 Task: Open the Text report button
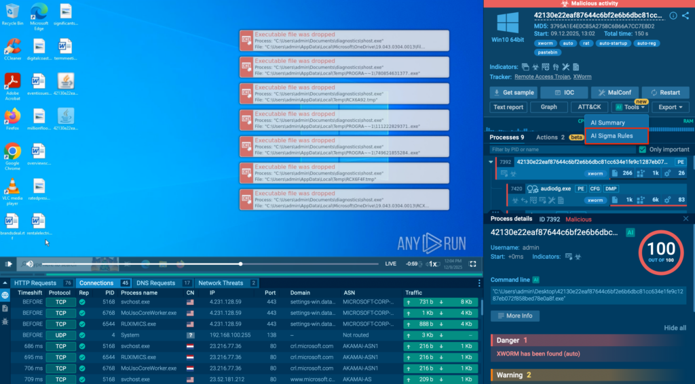click(x=508, y=107)
